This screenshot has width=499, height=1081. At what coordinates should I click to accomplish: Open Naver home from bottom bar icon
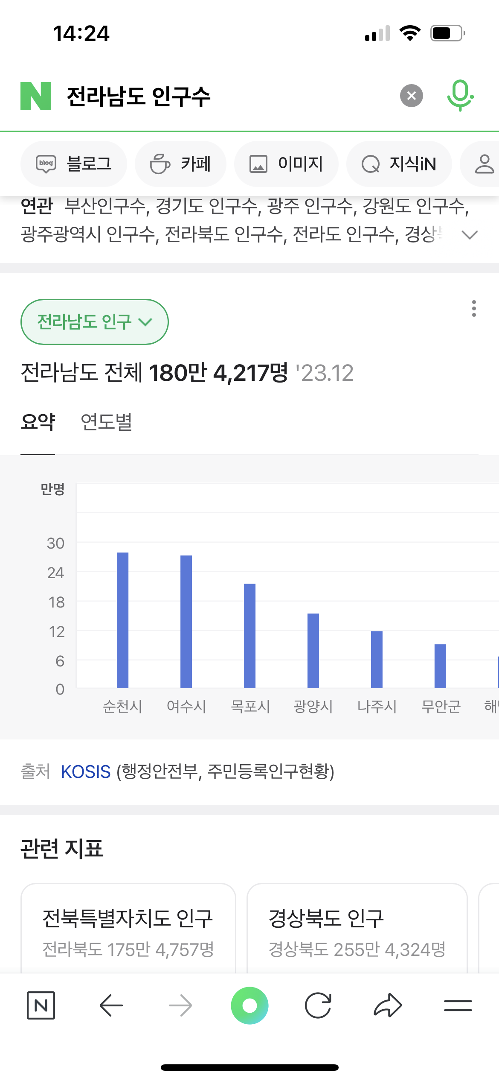(x=41, y=1005)
